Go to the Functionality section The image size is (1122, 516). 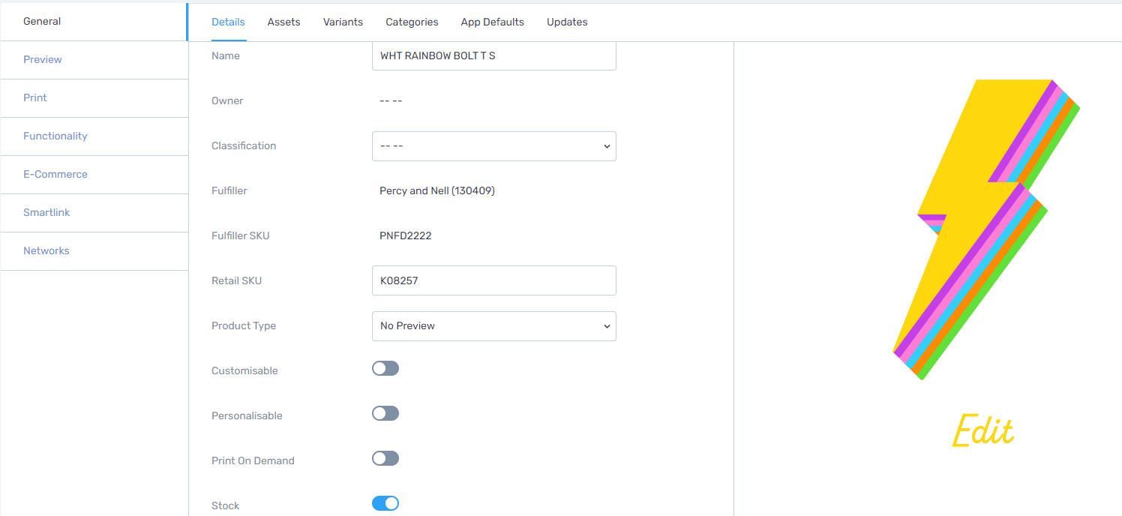94,136
